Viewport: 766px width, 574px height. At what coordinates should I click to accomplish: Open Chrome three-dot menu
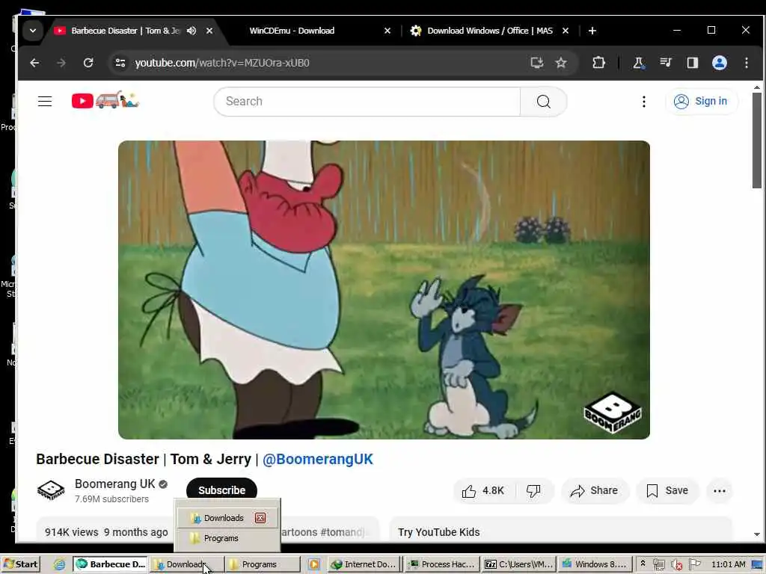[x=746, y=63]
